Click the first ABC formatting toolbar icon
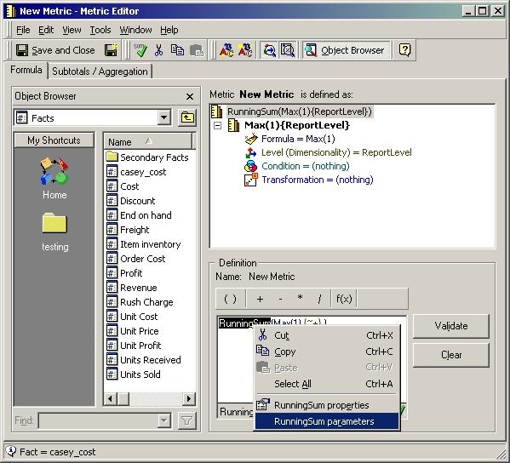Image resolution: width=510 pixels, height=463 pixels. click(x=226, y=50)
